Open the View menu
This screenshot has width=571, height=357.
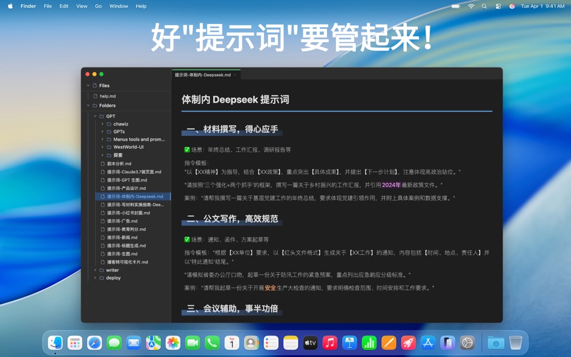point(82,6)
